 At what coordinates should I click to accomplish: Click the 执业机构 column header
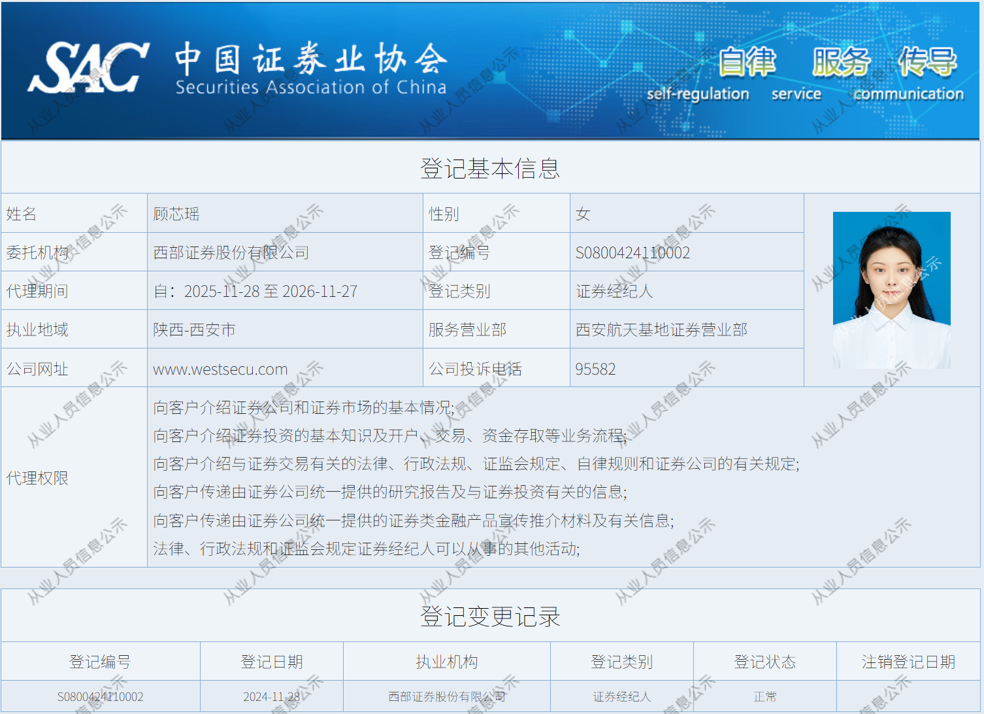(446, 662)
